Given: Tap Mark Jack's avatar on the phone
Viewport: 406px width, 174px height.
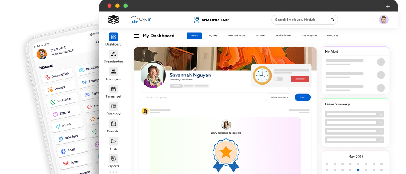Looking at the screenshot, I should [x=42, y=54].
